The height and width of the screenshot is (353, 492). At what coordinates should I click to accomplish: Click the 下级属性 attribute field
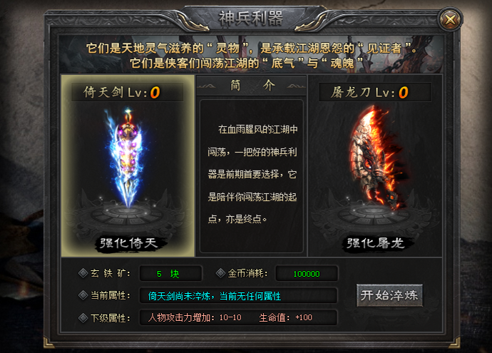238,317
